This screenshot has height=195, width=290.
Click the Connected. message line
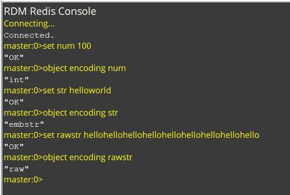29,35
